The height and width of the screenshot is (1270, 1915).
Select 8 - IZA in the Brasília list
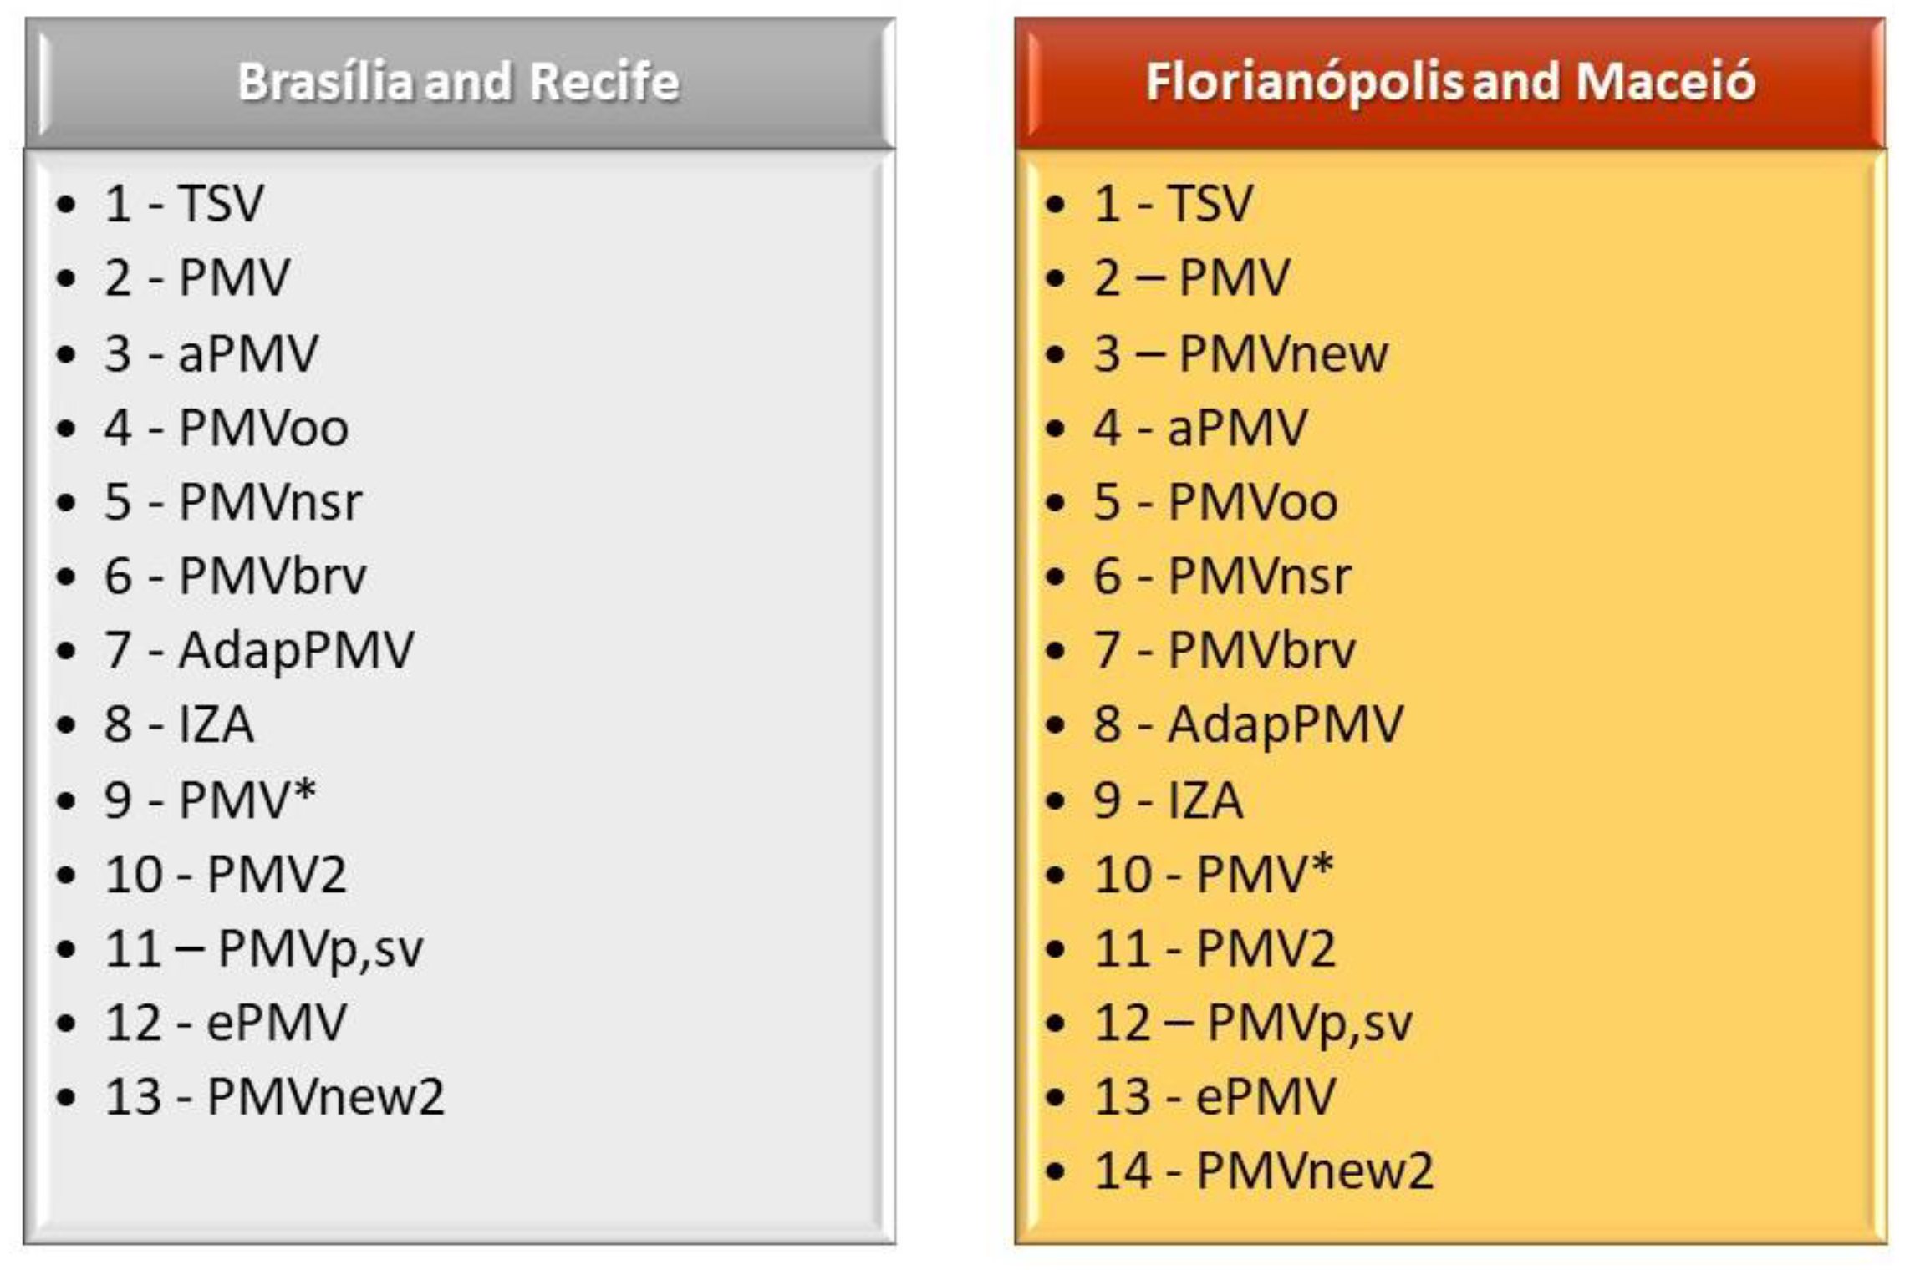coord(178,724)
